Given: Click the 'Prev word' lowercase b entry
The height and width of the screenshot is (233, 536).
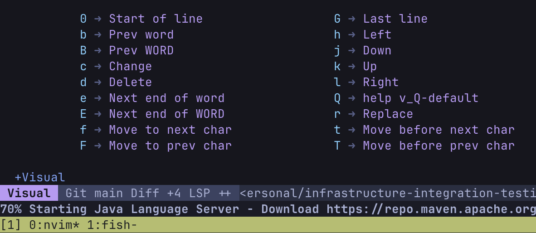Looking at the screenshot, I should (x=141, y=34).
